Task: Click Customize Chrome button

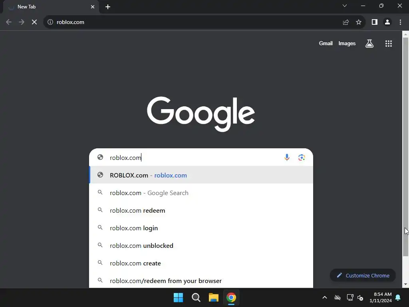Action: tap(363, 275)
